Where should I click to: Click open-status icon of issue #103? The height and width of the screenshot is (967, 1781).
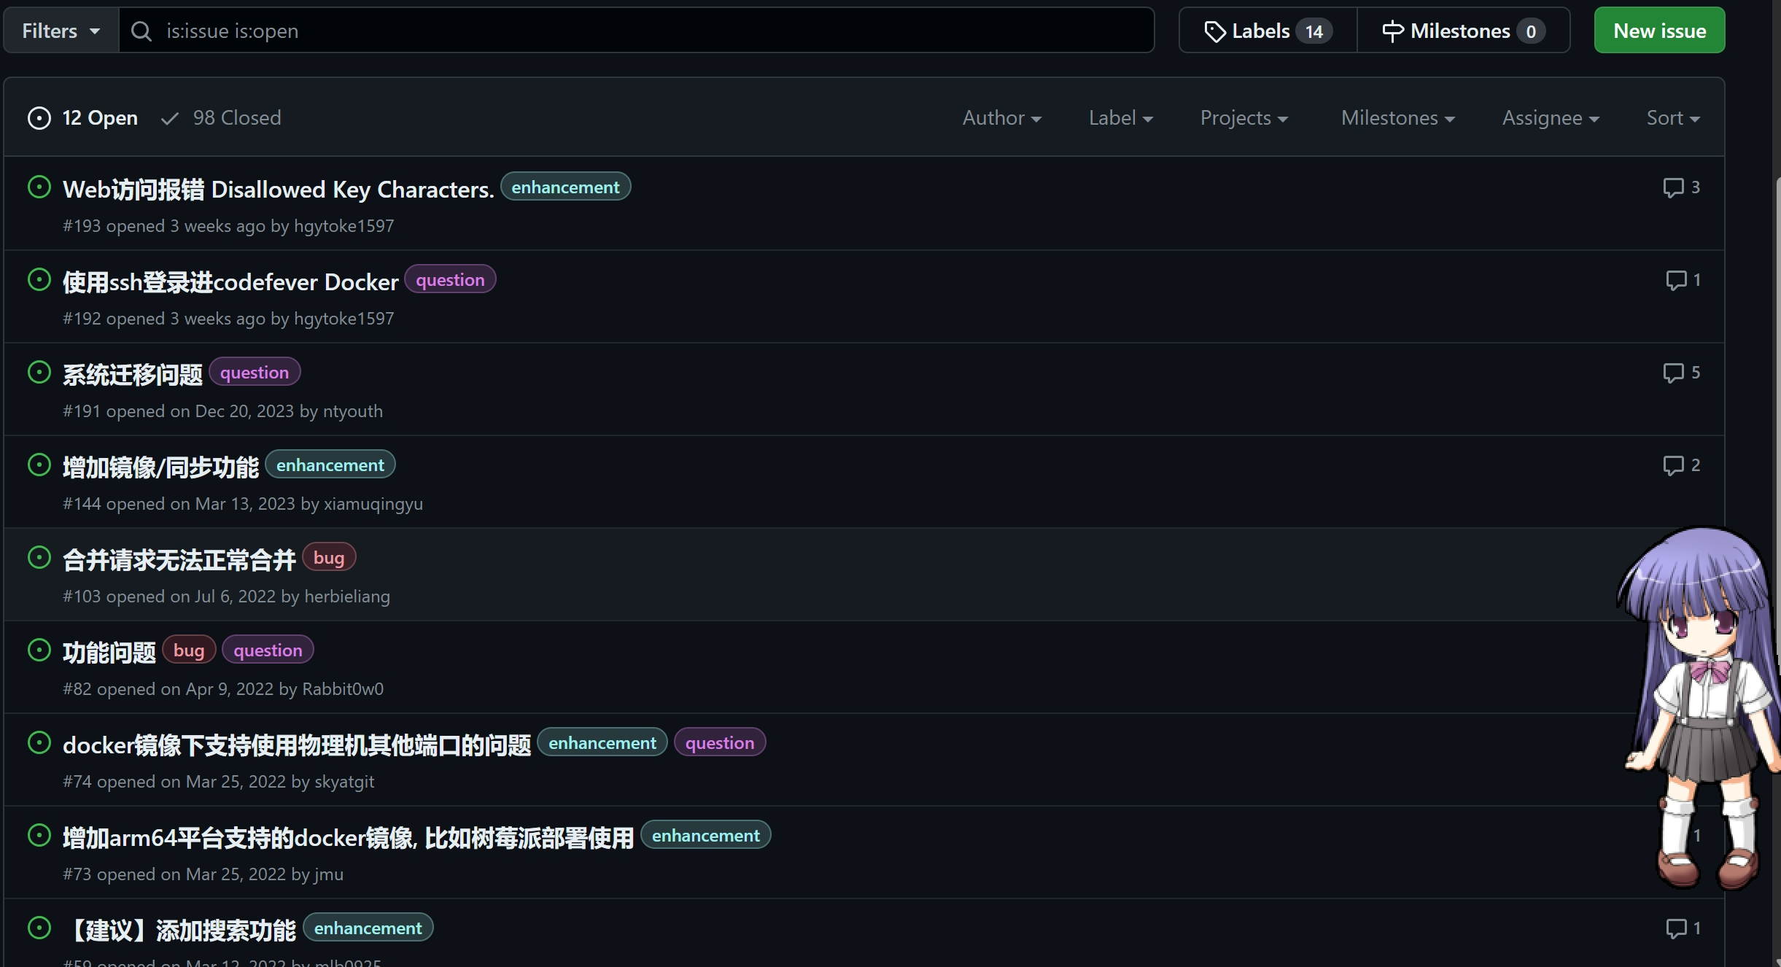[39, 557]
